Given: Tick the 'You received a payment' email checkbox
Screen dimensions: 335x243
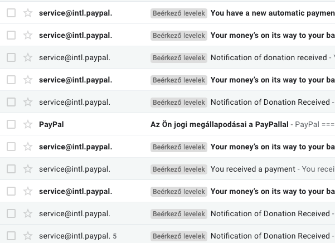Looking at the screenshot, I should click(11, 169).
